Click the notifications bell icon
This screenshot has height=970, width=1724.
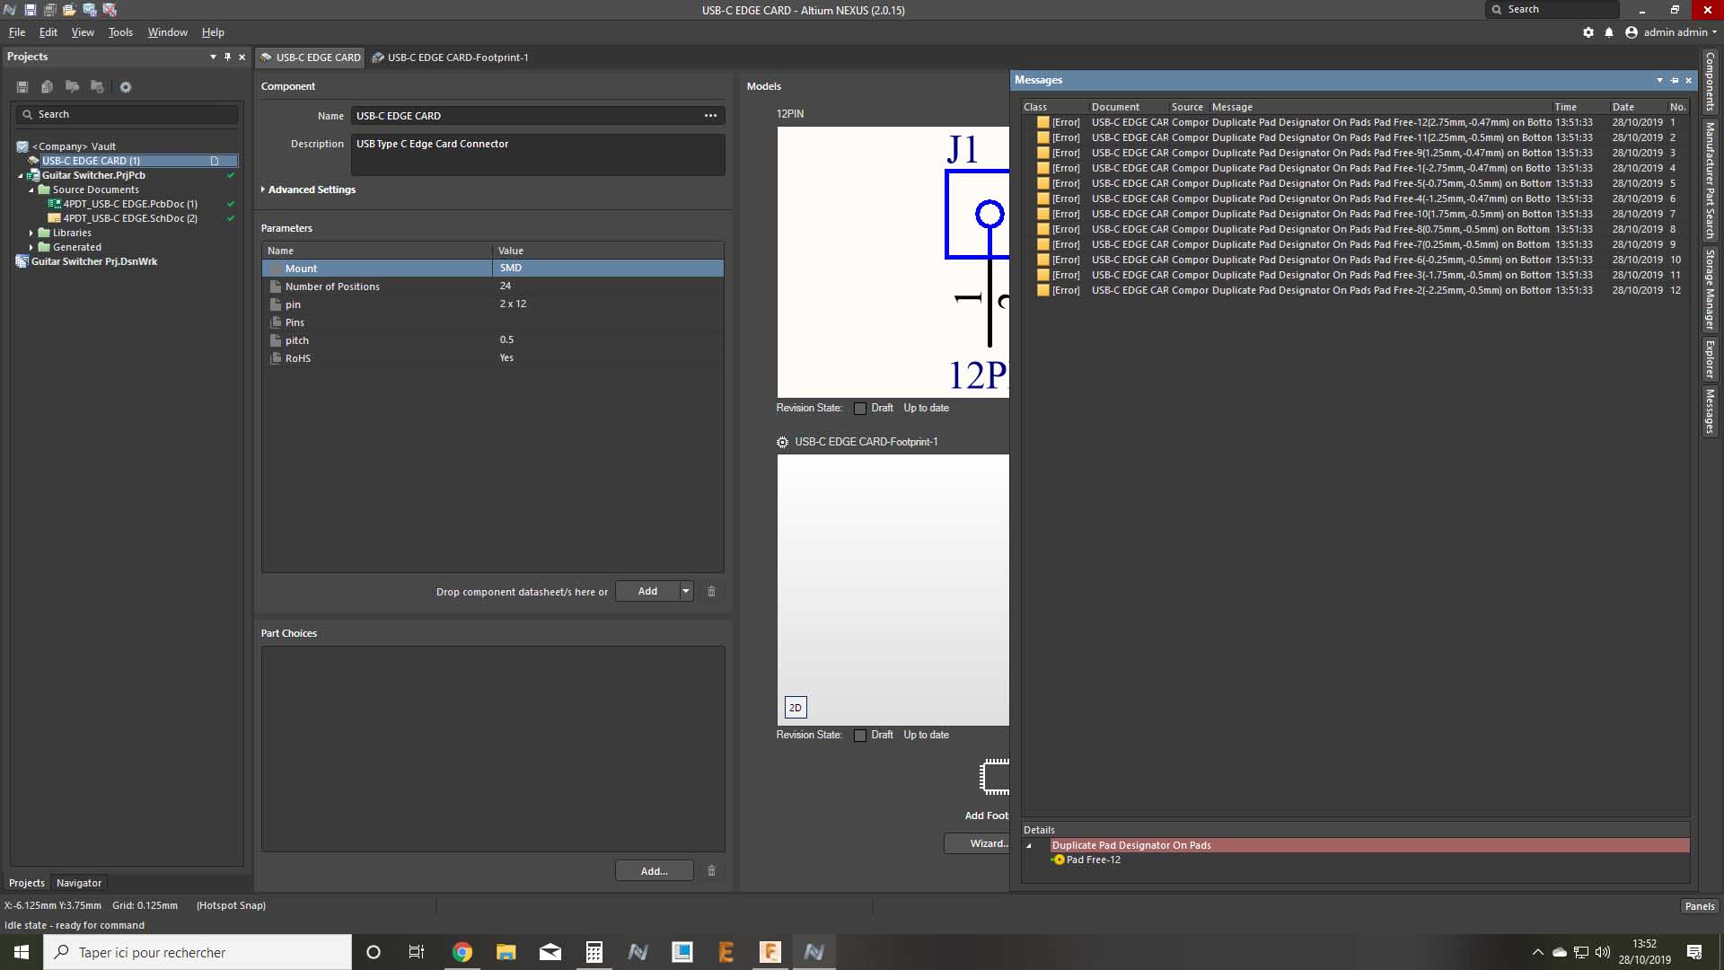(x=1609, y=32)
